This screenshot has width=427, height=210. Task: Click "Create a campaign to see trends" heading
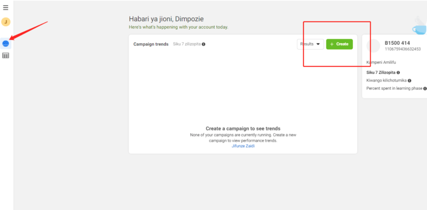pyautogui.click(x=243, y=129)
